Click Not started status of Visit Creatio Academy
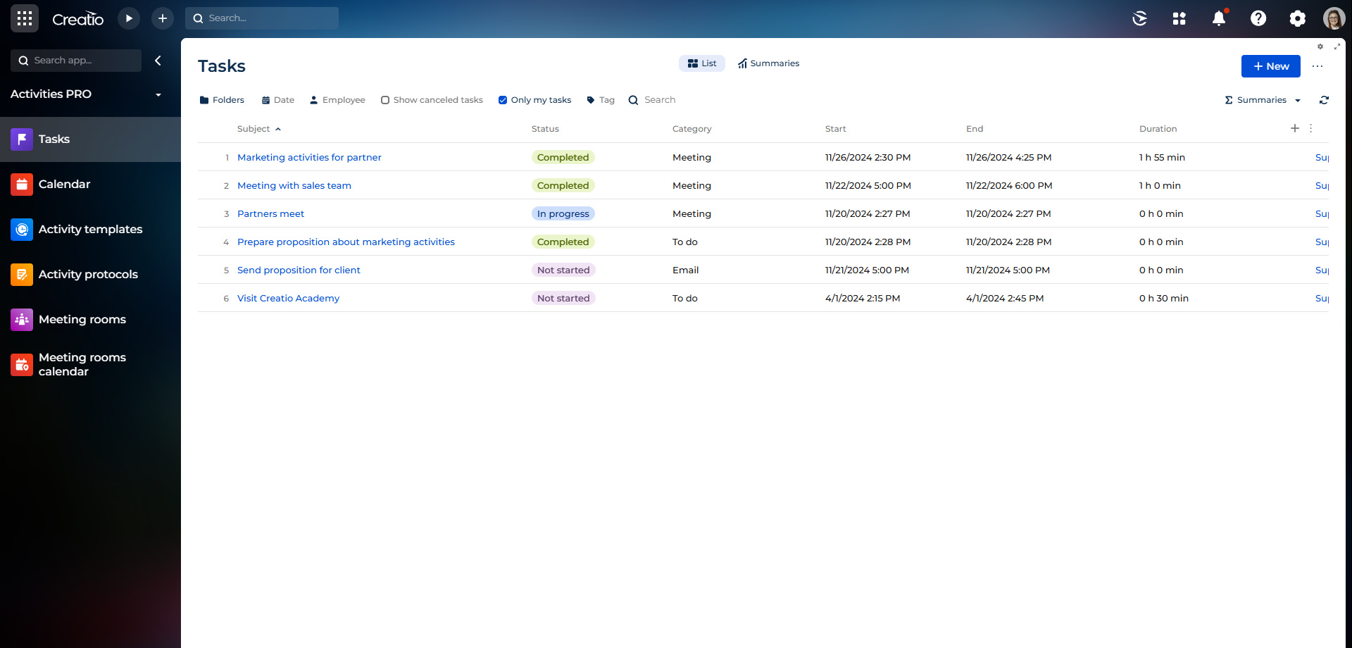The image size is (1352, 648). point(563,298)
